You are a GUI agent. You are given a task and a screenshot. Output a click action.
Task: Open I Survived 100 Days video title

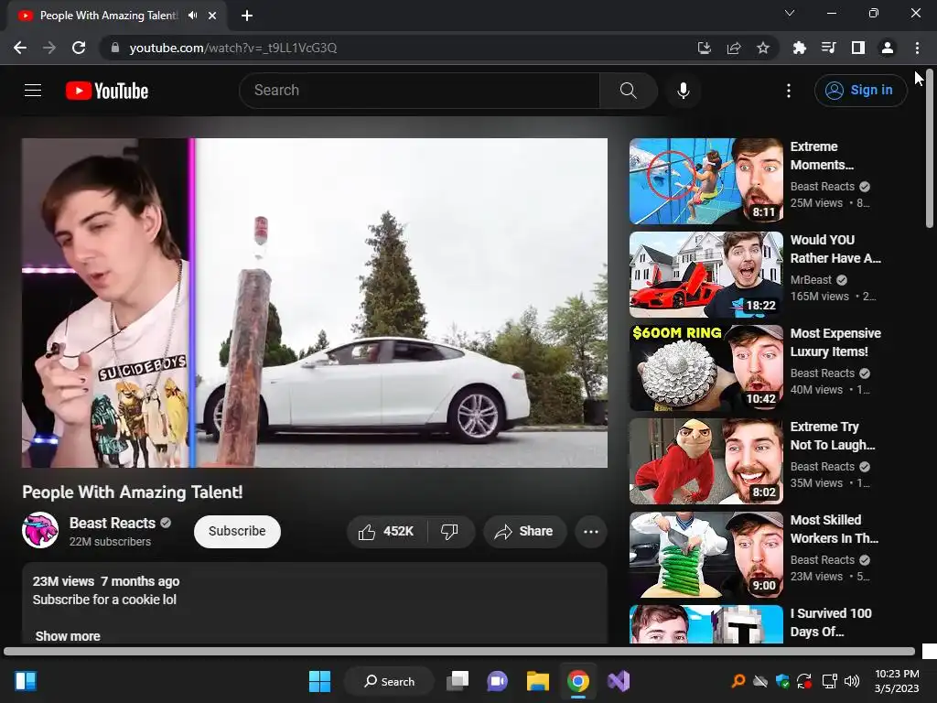click(x=831, y=622)
